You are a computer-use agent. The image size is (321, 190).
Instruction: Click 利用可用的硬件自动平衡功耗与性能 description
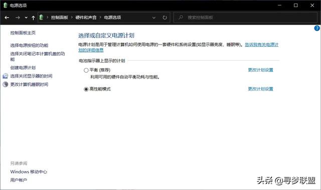125,77
